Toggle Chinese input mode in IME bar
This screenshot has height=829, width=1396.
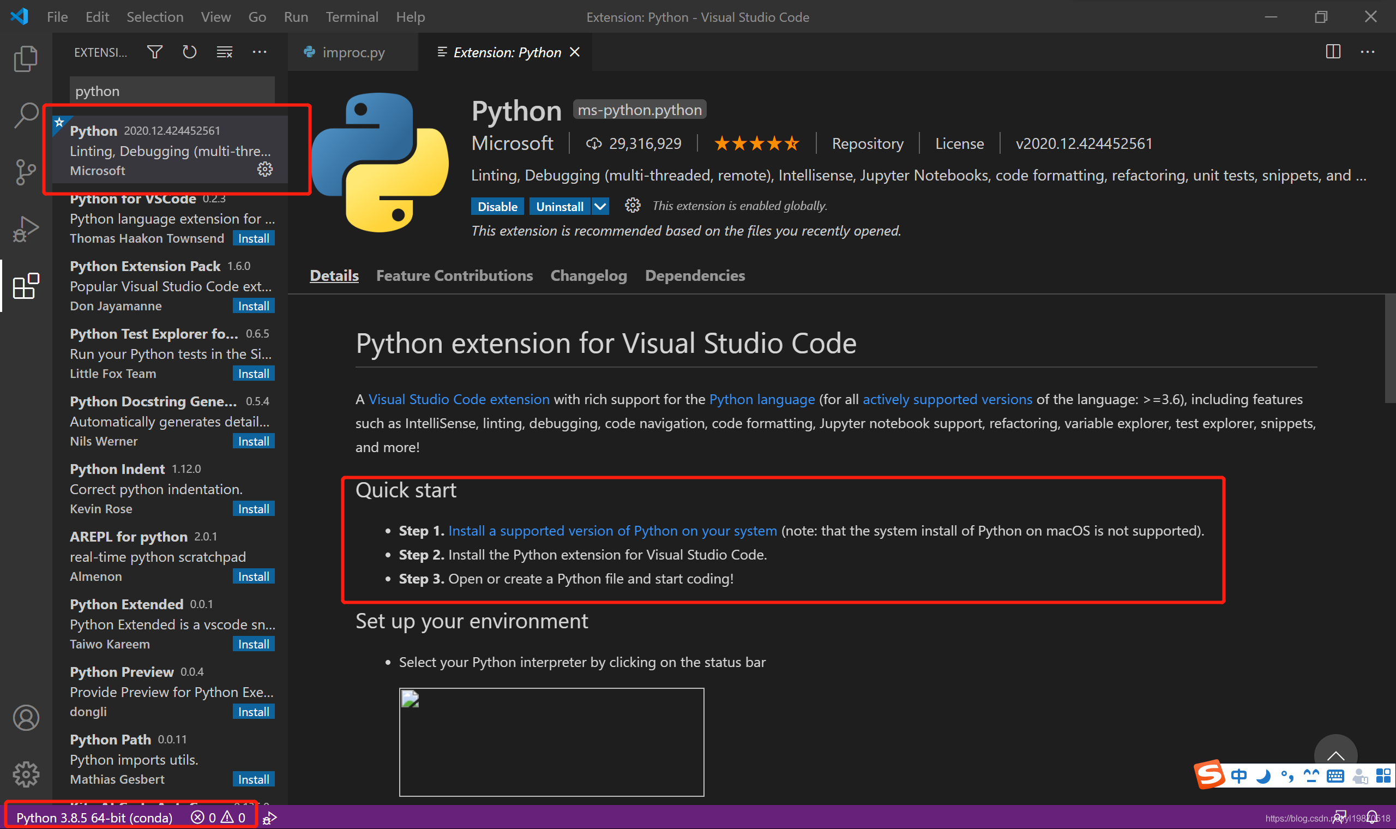(x=1238, y=776)
